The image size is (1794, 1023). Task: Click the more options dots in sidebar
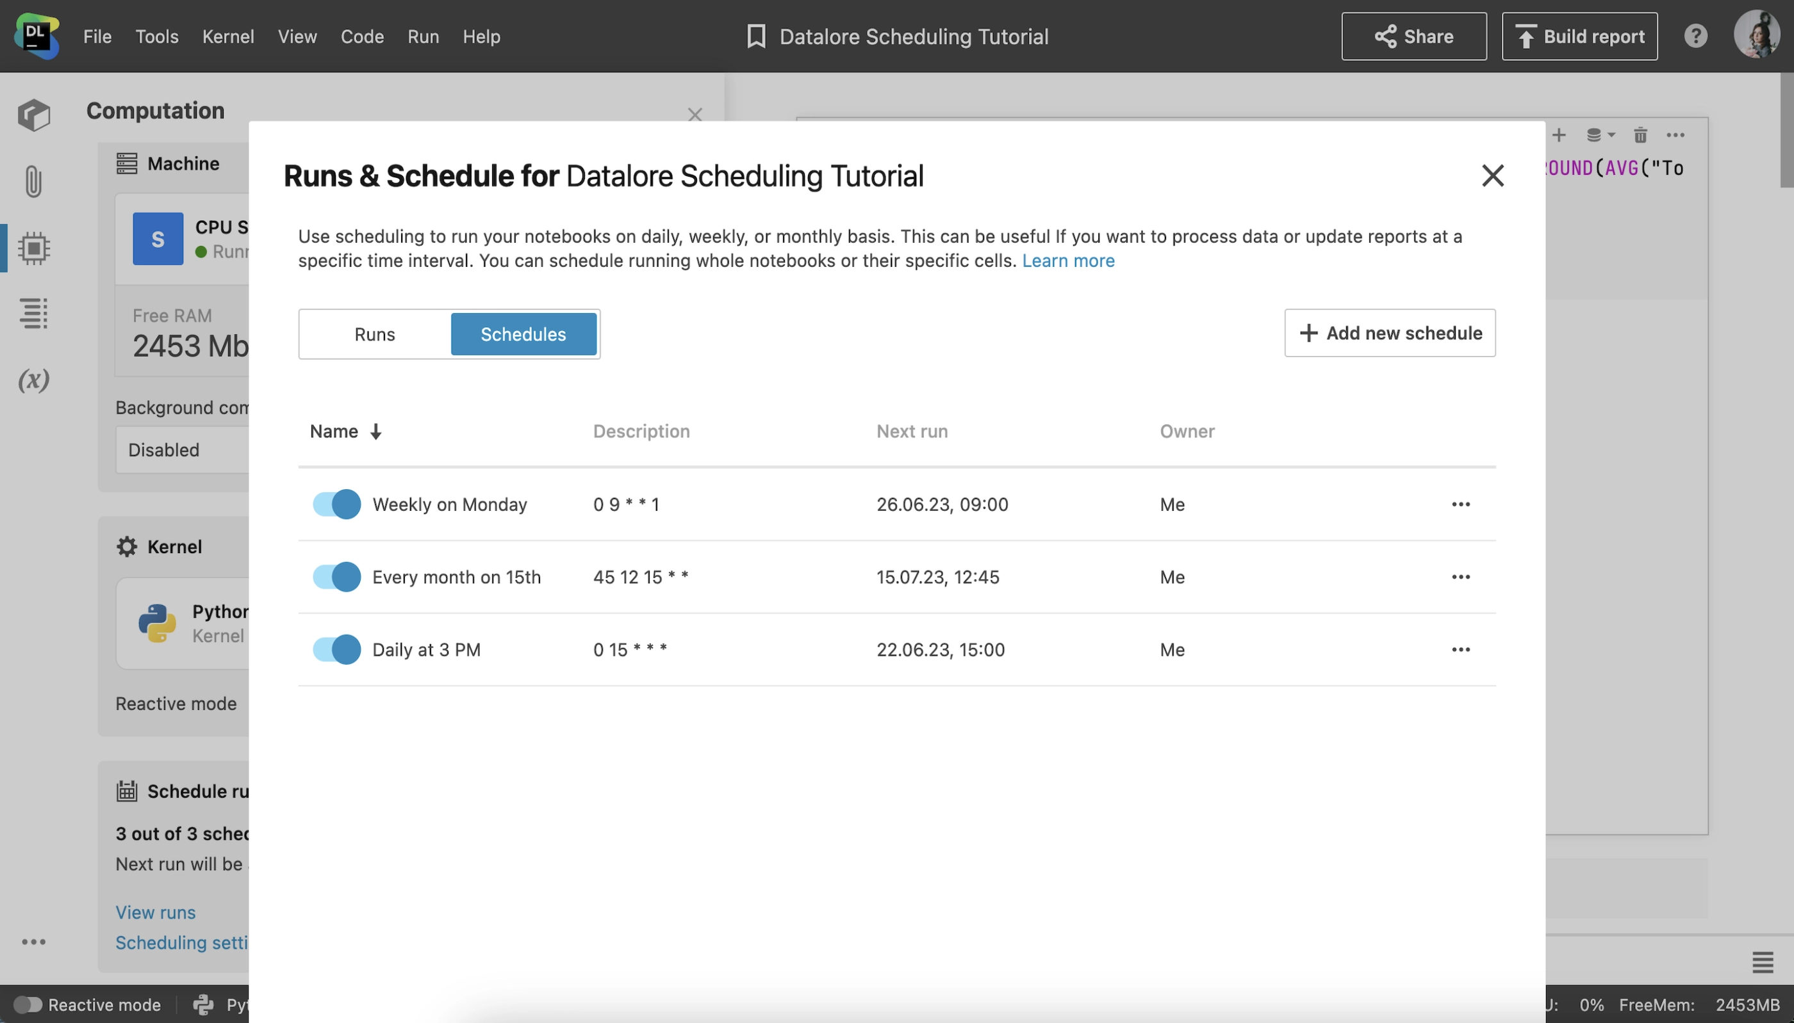pos(34,942)
